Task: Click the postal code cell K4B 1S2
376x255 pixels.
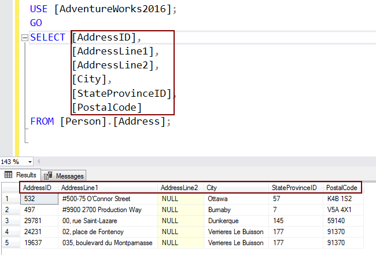Action: click(340, 199)
